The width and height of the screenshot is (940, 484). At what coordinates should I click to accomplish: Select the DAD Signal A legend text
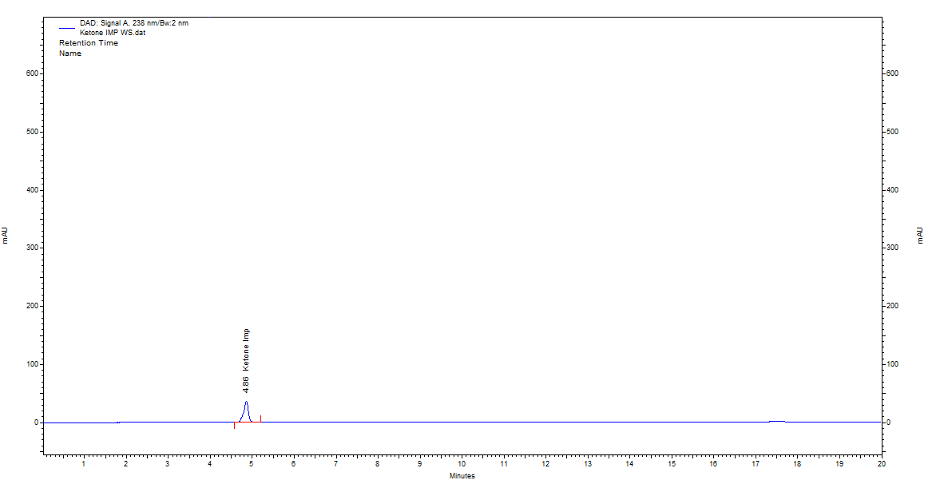tap(134, 23)
